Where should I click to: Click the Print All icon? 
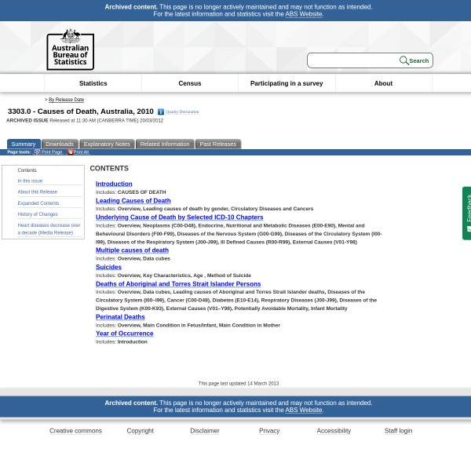click(70, 152)
